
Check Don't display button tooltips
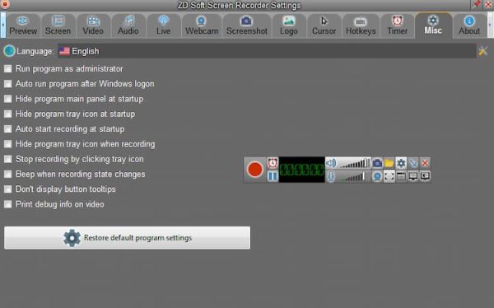[x=7, y=189]
